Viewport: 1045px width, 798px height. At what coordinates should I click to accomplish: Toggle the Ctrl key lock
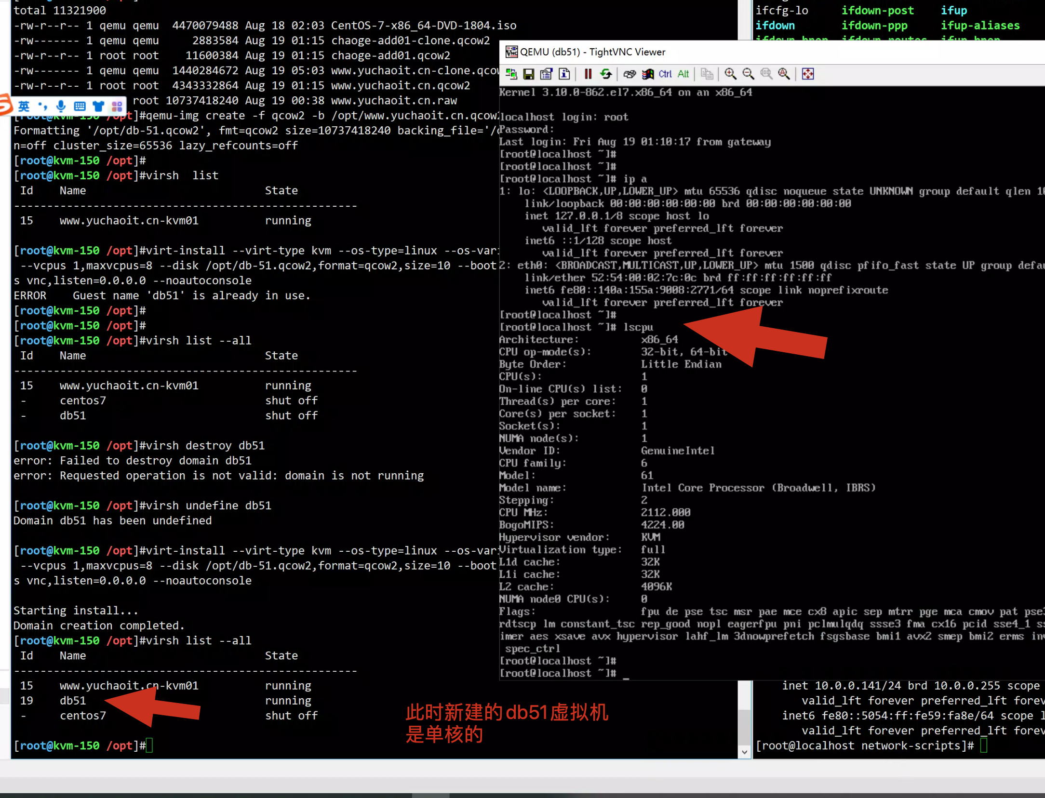click(665, 74)
